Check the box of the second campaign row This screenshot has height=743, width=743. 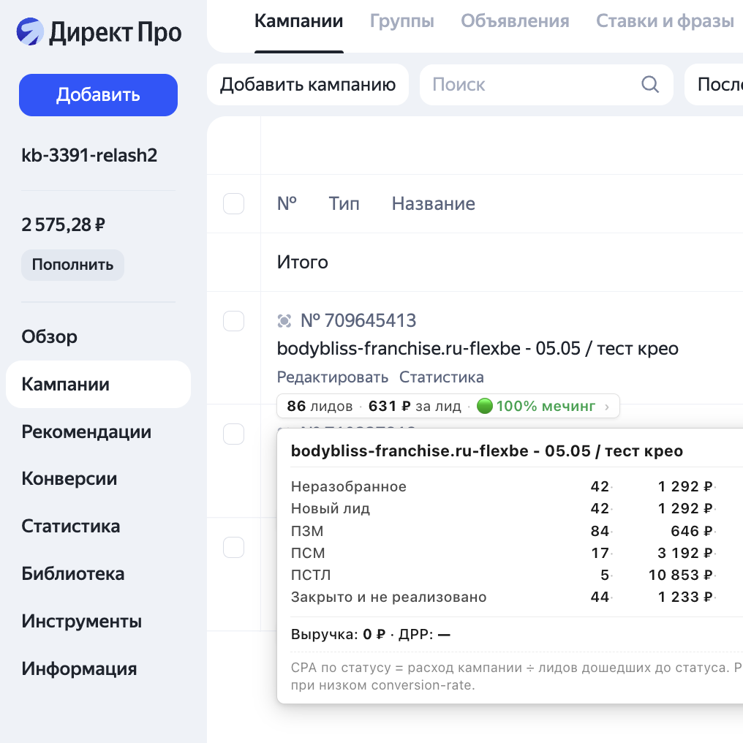(233, 434)
